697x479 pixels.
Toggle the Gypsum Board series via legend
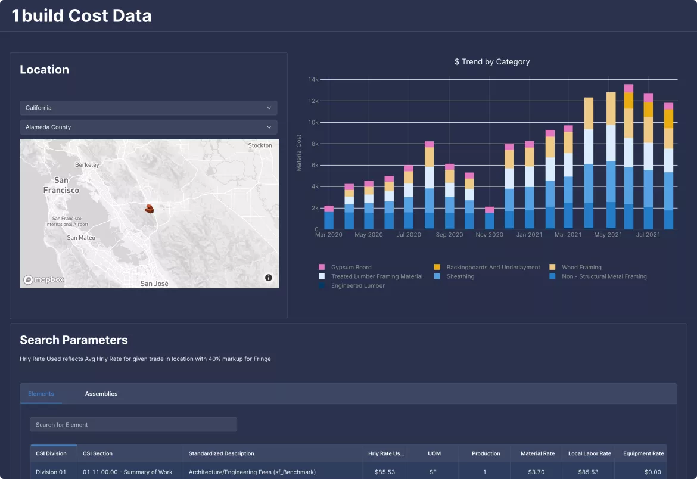322,267
